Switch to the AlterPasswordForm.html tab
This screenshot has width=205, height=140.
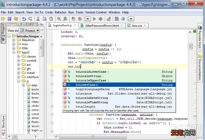coord(102,26)
